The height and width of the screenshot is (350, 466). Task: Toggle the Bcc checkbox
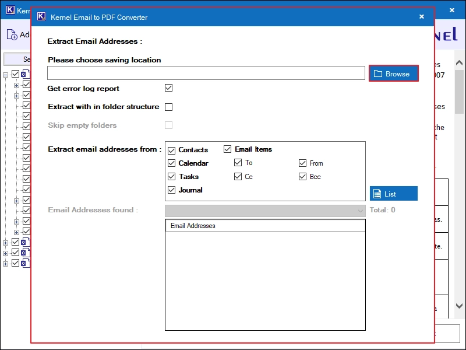coord(302,177)
